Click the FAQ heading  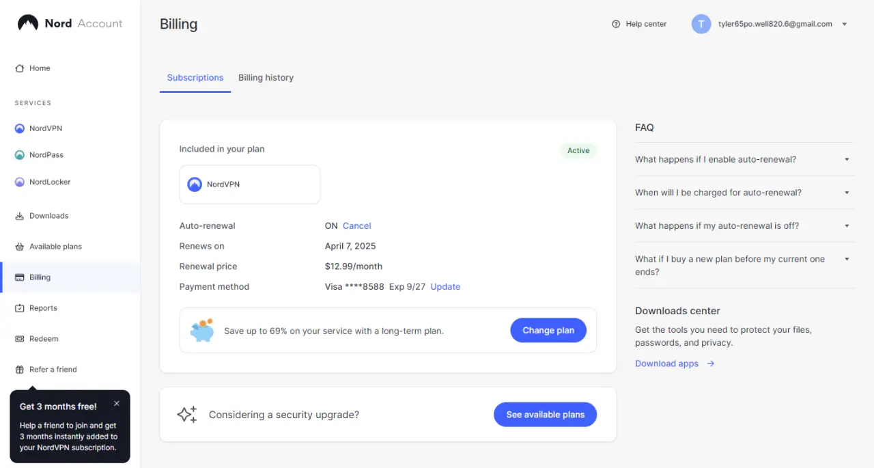click(x=645, y=128)
